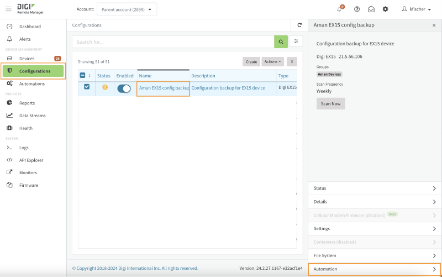Click the Scan Now button
This screenshot has height=277, width=442.
click(330, 103)
